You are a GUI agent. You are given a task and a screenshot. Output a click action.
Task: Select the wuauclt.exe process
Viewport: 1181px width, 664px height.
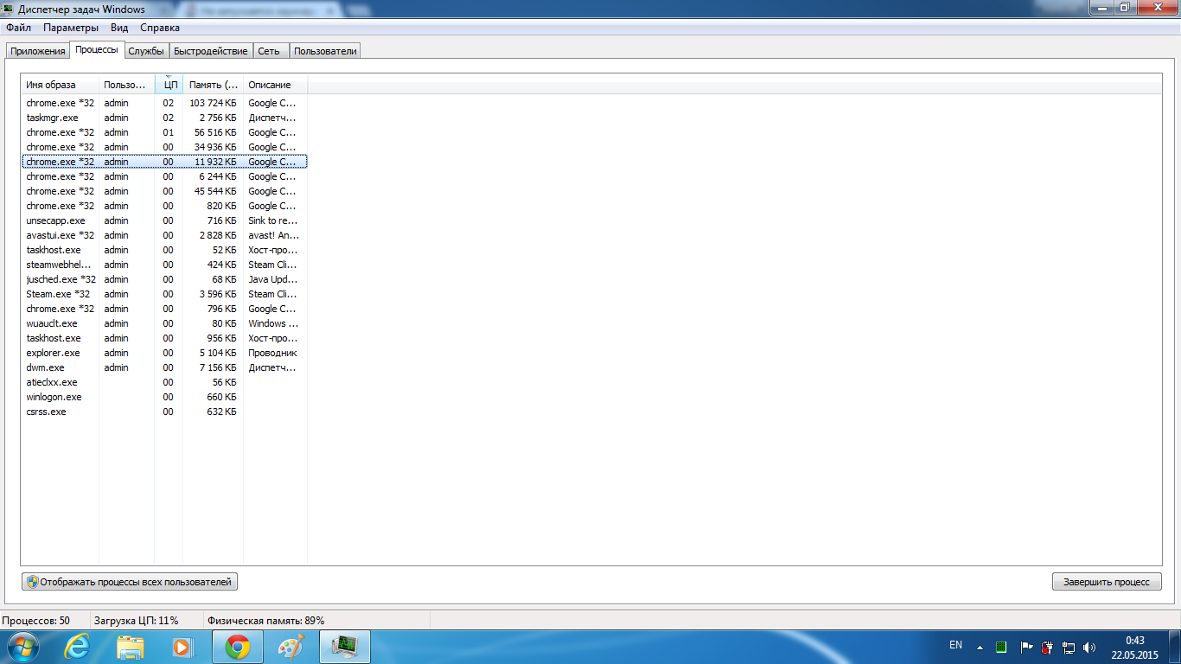[x=164, y=323]
